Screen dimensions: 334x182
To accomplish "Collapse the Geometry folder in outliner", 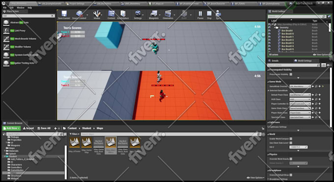I will (274, 27).
